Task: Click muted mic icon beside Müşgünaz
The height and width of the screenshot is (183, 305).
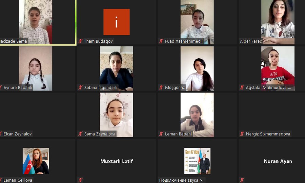Action: 161,87
